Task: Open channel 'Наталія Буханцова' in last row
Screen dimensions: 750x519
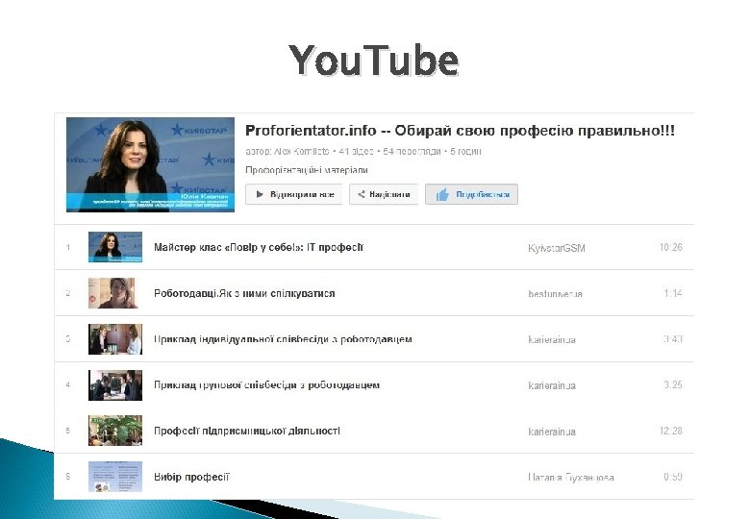Action: (x=570, y=477)
